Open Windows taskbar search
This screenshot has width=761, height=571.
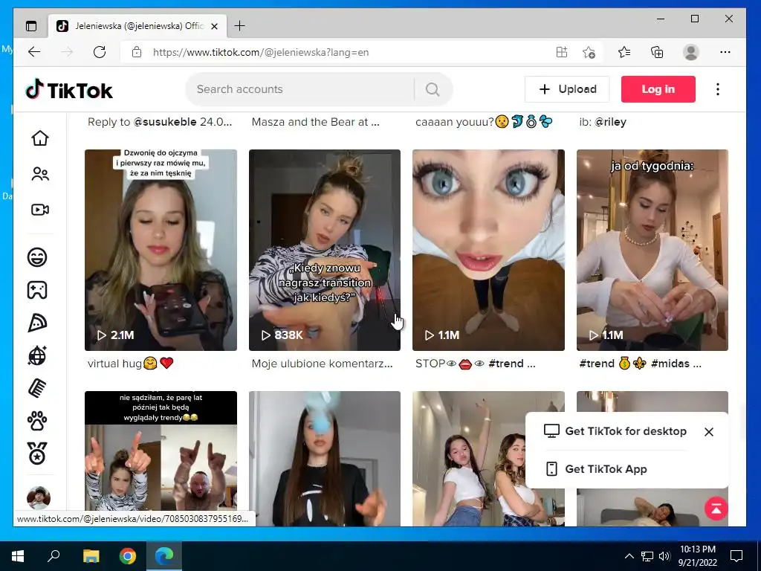(x=54, y=556)
